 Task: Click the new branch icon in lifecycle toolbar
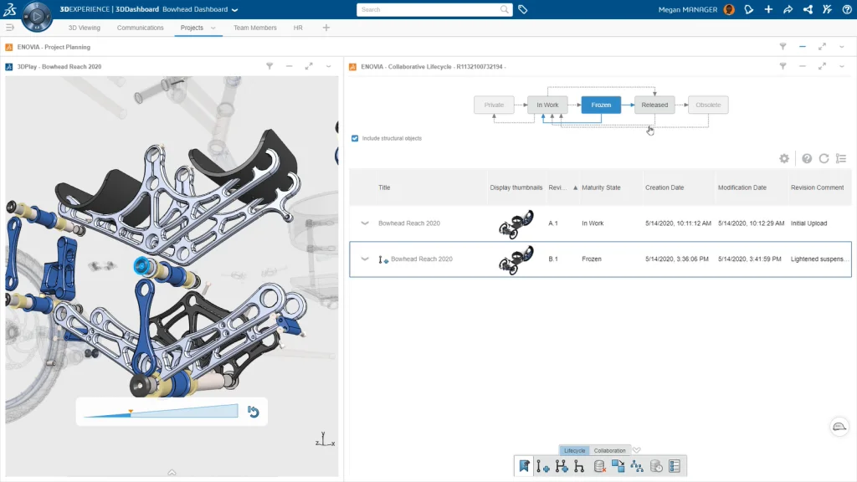coord(561,466)
